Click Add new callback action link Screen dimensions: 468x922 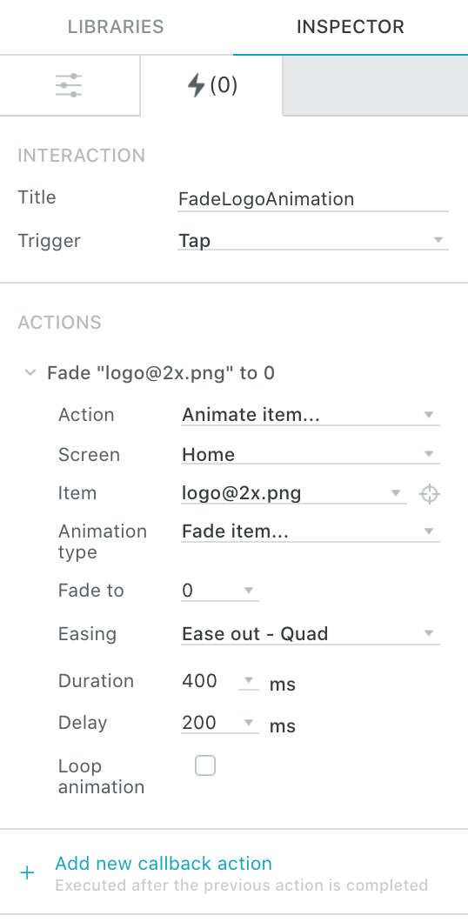coord(164,863)
